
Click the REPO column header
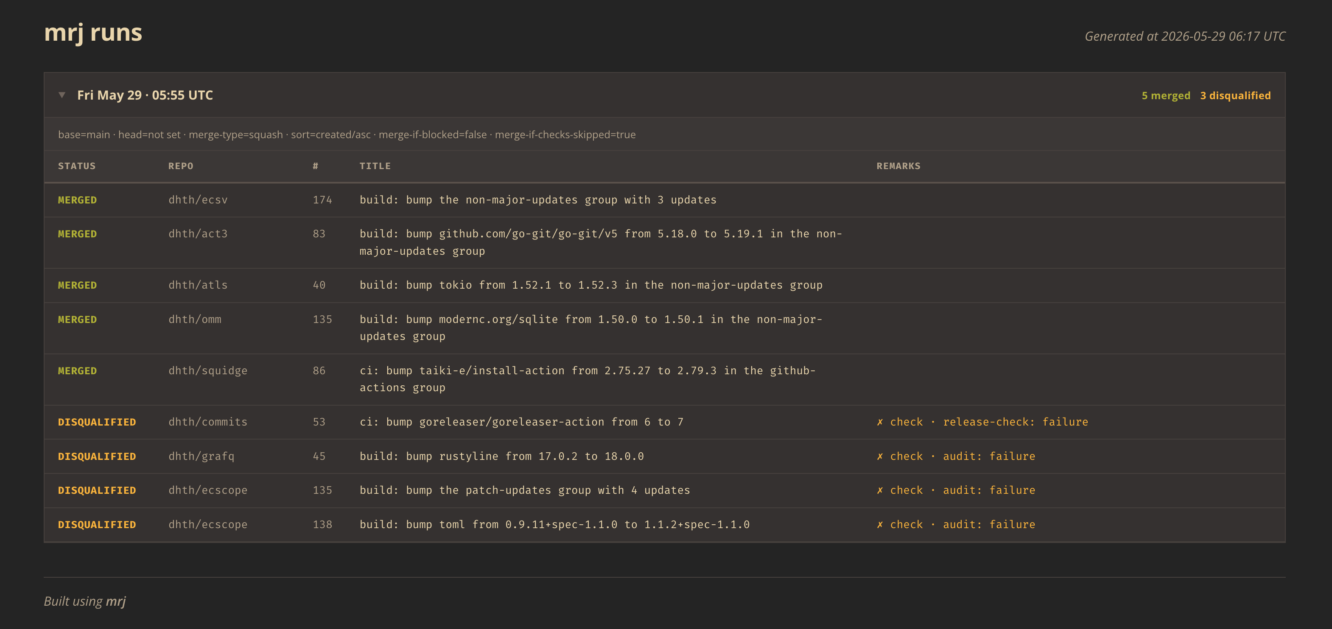tap(180, 166)
